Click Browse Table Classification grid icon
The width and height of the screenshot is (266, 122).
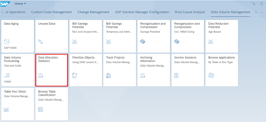[x=40, y=109]
